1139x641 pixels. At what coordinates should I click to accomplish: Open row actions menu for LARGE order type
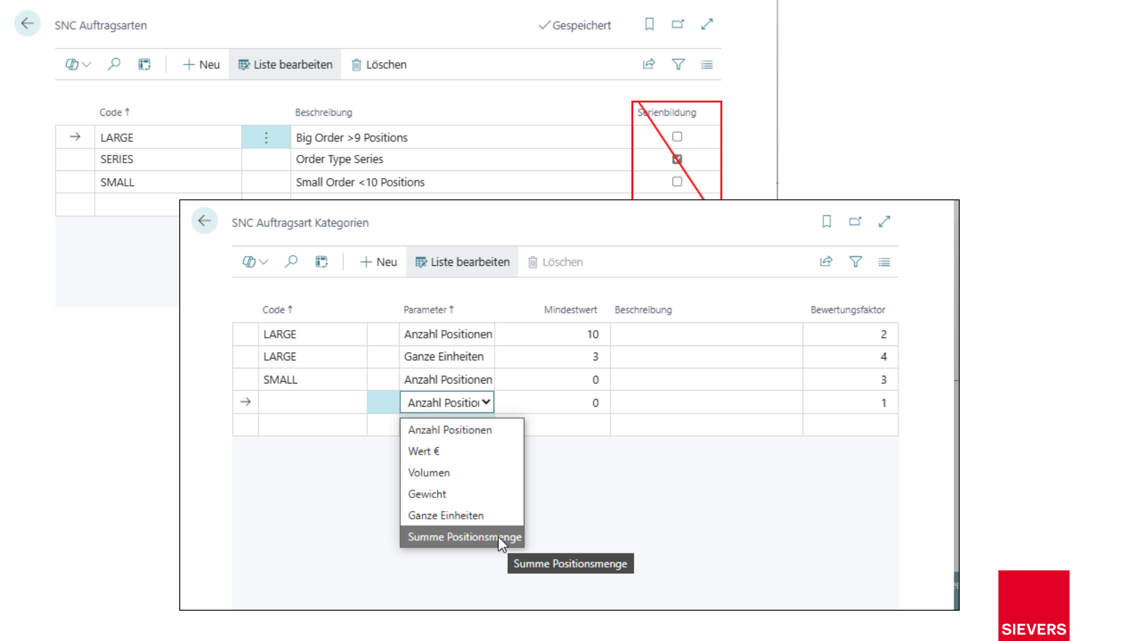tap(266, 138)
